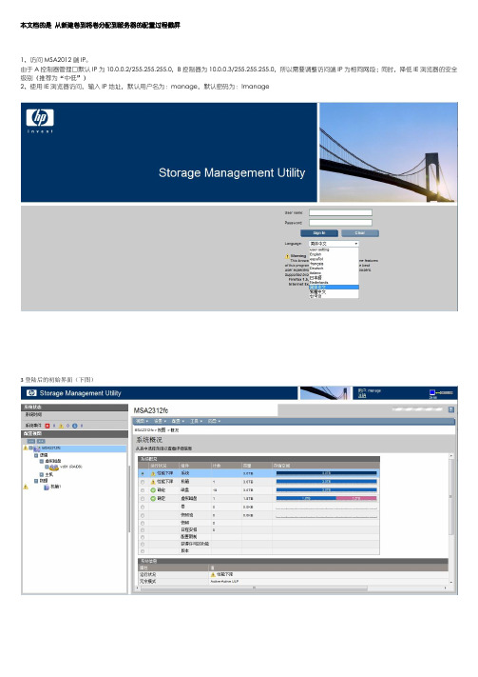
Task: Click the blue part of 虚拟磁盘 storage bar
Action: [x=306, y=498]
